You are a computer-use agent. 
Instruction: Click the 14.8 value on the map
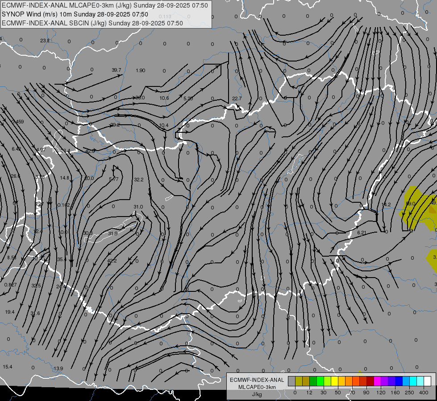pyautogui.click(x=64, y=178)
